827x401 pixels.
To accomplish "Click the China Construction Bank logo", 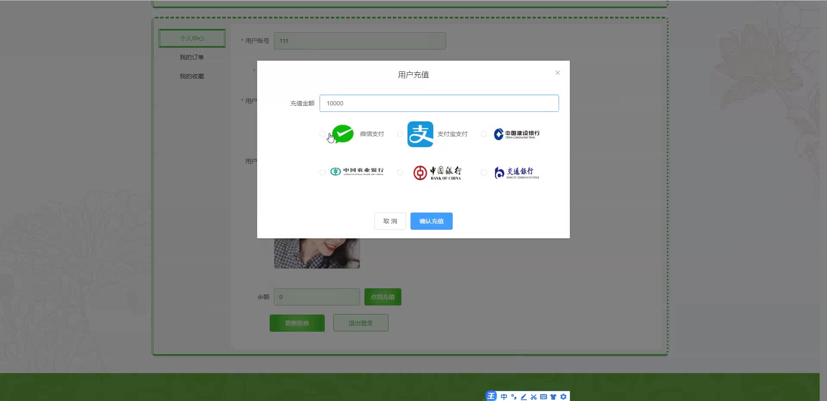I will (x=516, y=134).
